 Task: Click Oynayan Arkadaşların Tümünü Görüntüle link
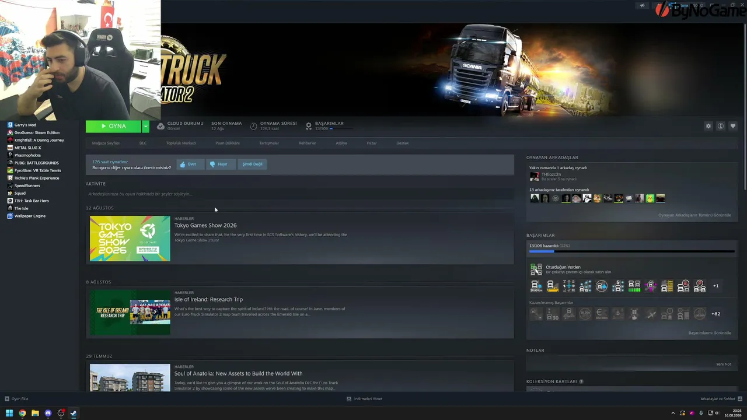pos(694,215)
